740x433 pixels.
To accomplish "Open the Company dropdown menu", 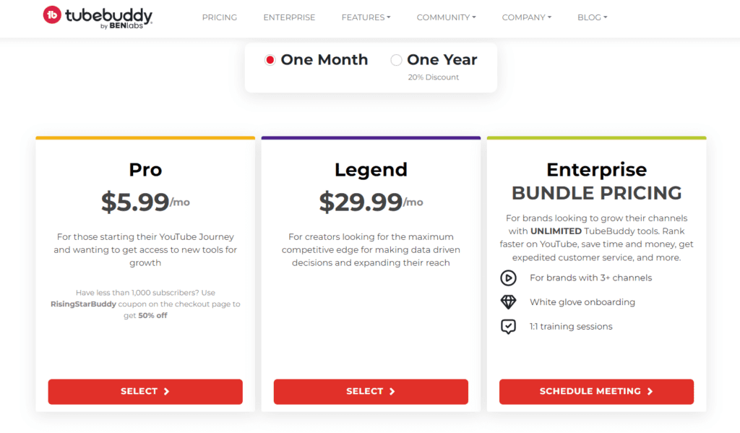I will point(526,17).
